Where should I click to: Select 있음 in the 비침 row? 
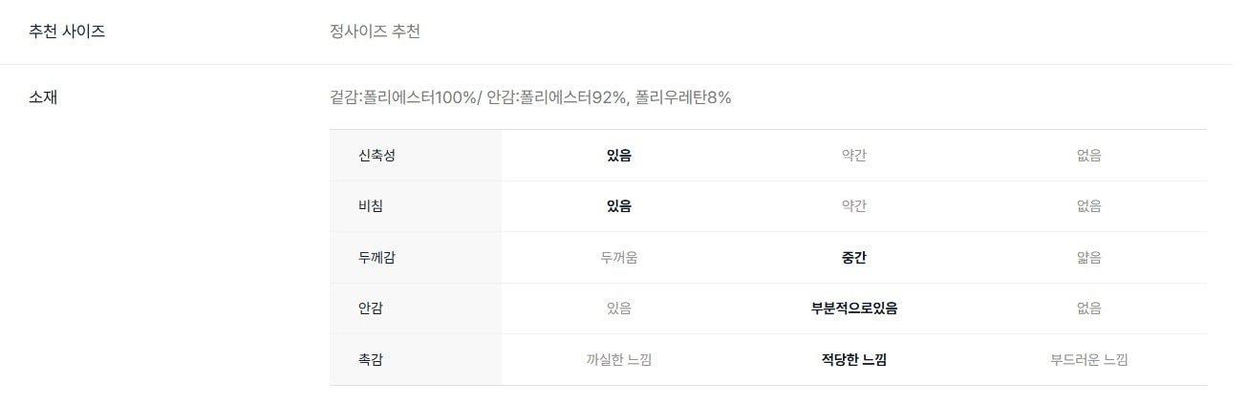click(x=618, y=206)
